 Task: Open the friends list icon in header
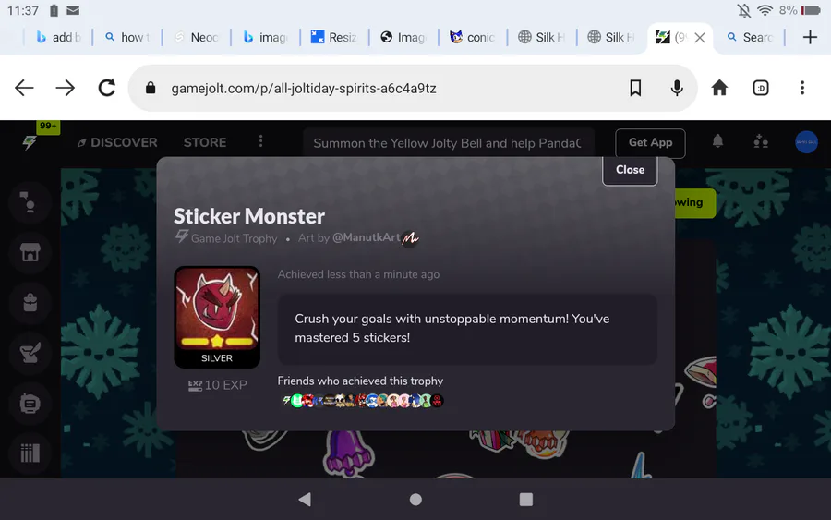pyautogui.click(x=761, y=141)
